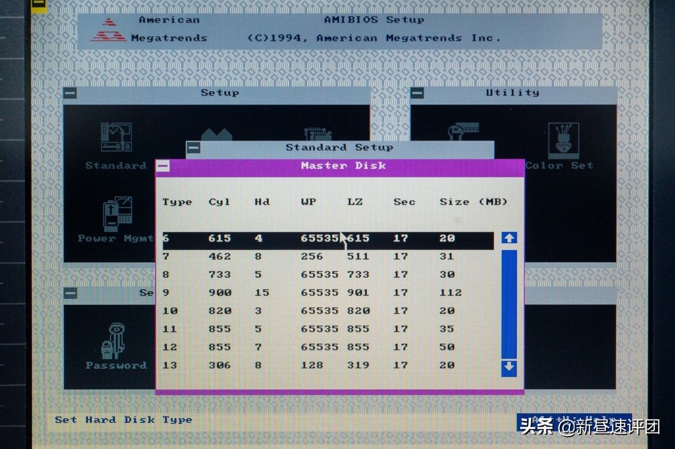
Task: Click the Password label text
Action: pyautogui.click(x=116, y=366)
